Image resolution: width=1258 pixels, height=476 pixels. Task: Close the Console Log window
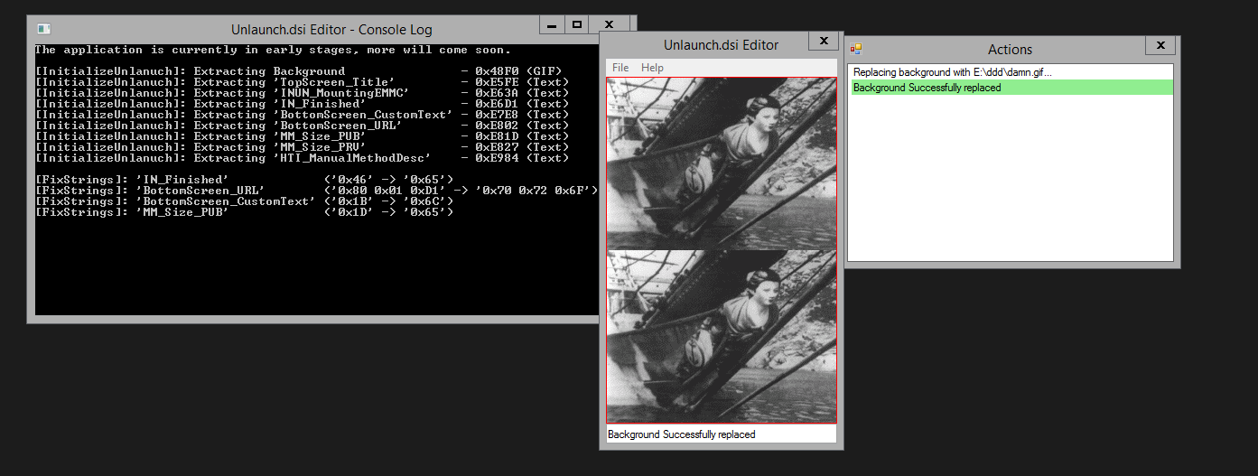pos(610,24)
